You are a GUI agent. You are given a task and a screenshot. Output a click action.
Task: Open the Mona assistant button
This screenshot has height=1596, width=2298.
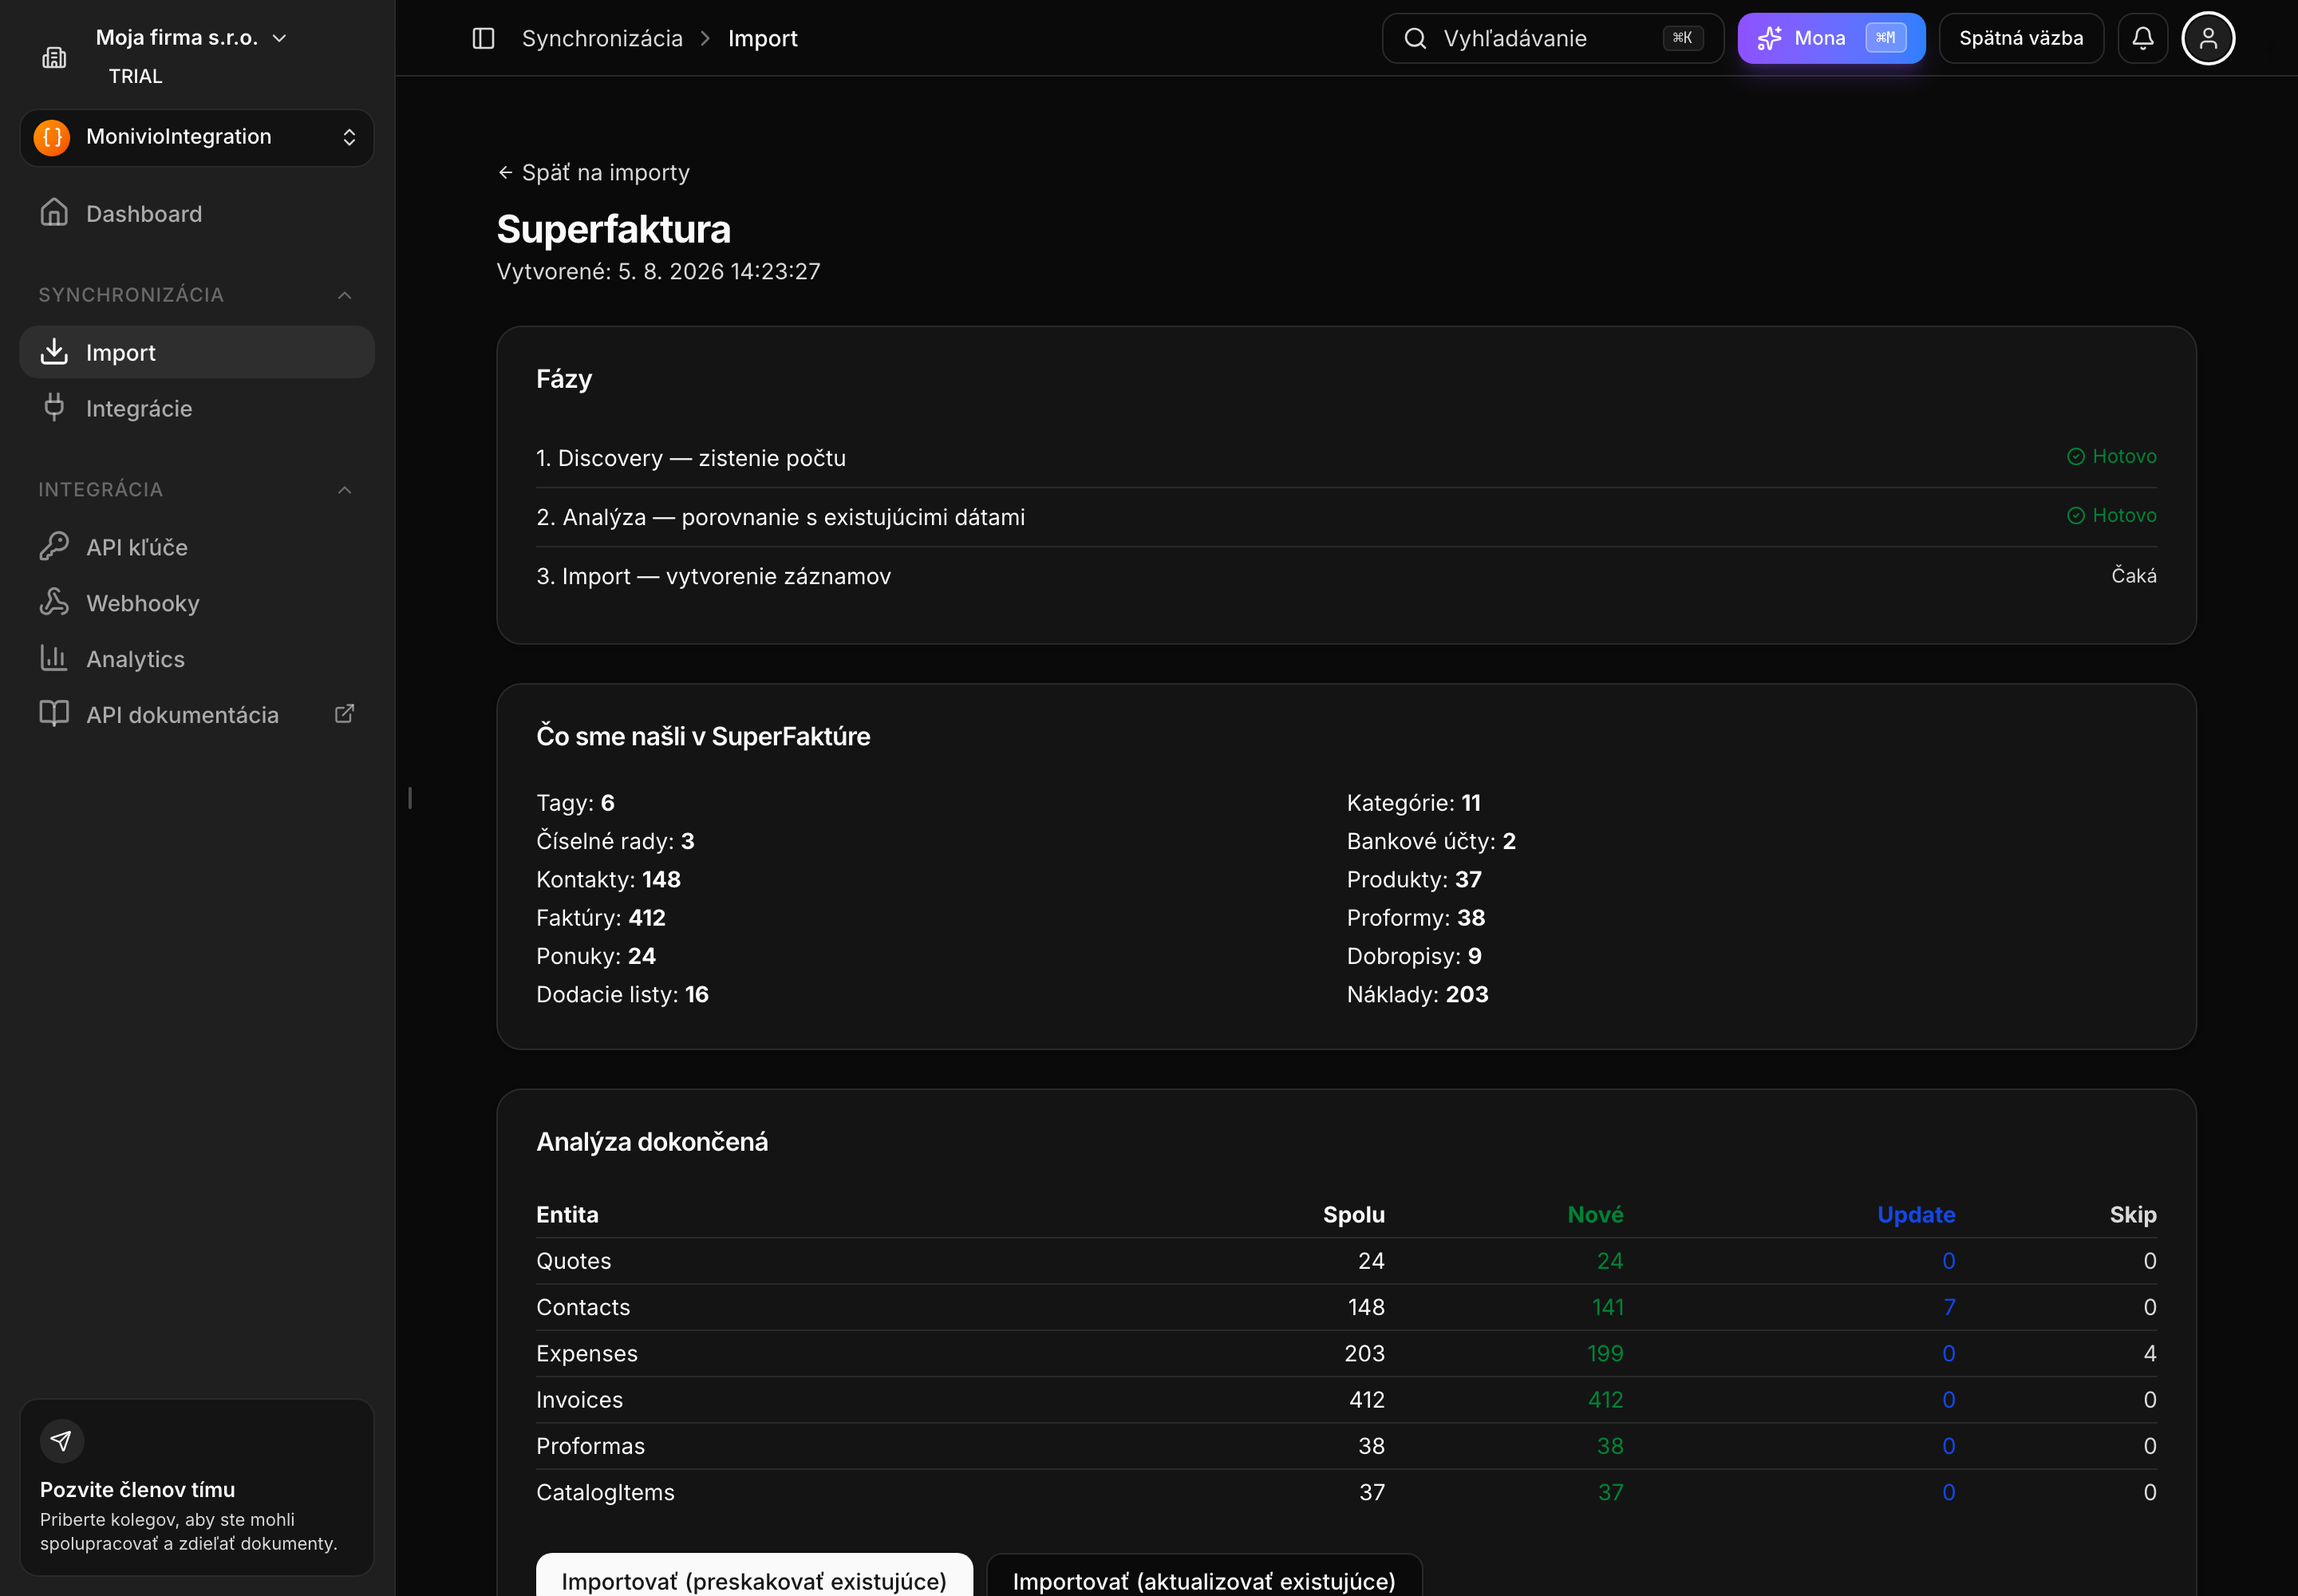1831,38
